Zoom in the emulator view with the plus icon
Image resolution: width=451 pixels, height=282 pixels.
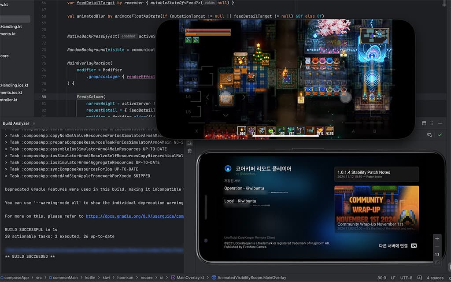tap(436, 238)
